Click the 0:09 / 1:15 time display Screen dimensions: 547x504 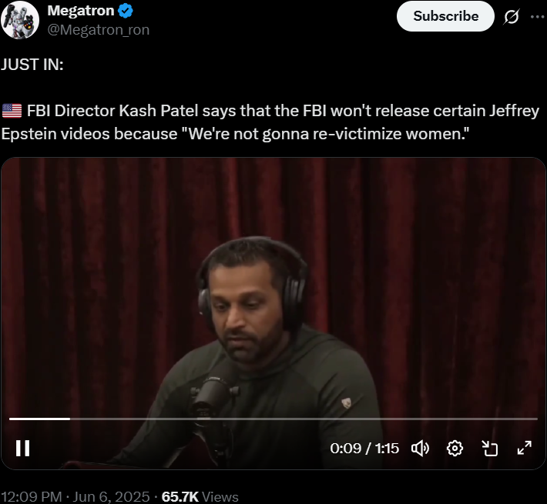[x=364, y=449]
